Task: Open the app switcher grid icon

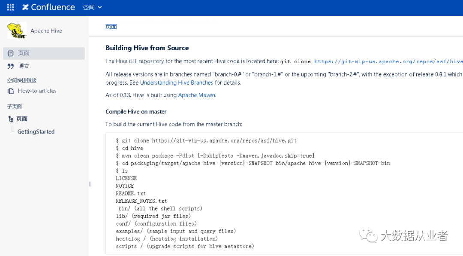Action: [x=10, y=7]
